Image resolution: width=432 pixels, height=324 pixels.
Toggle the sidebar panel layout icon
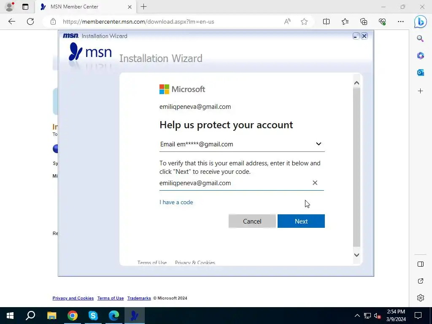click(421, 264)
